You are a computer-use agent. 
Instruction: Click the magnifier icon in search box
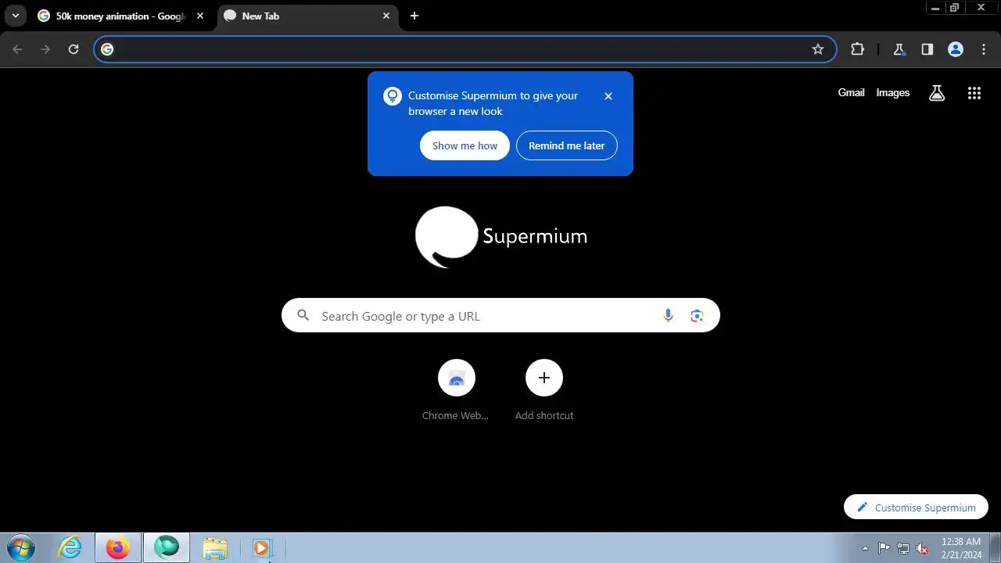303,315
